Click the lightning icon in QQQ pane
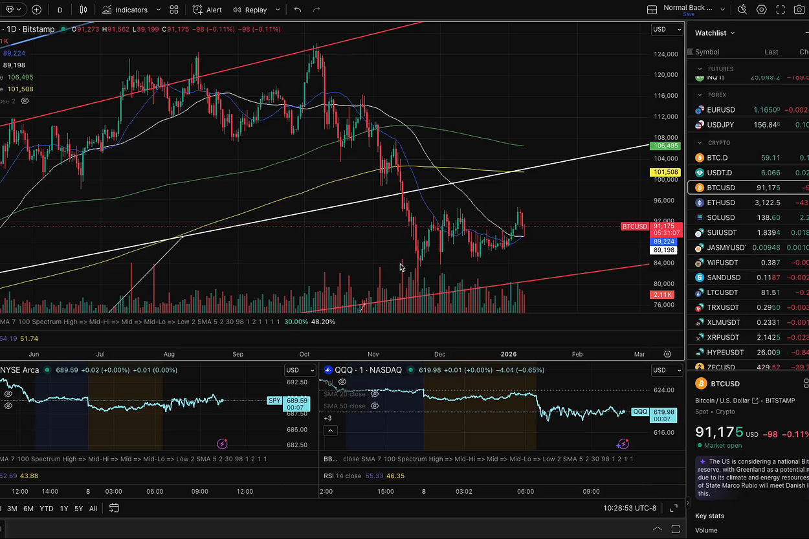The height and width of the screenshot is (539, 809). 623,444
